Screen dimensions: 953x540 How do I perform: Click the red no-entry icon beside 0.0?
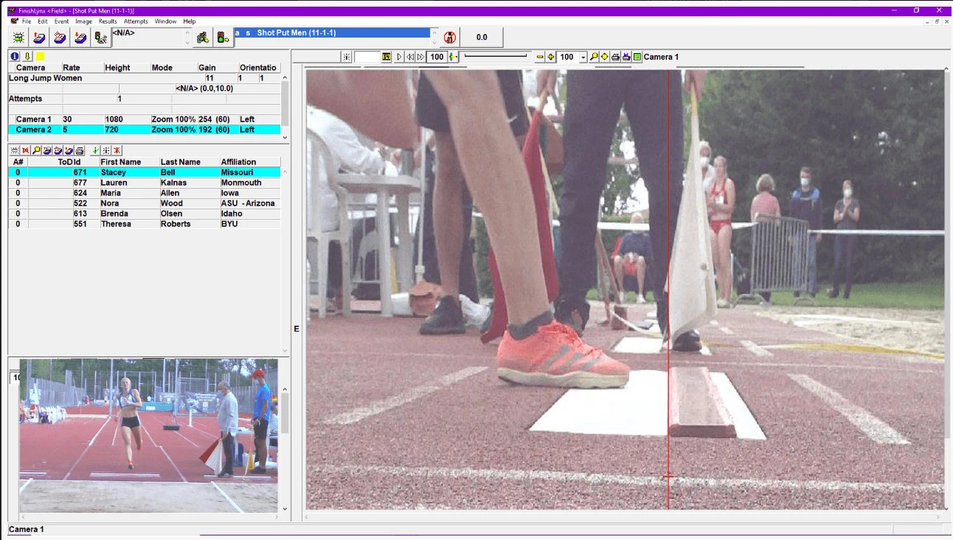tap(449, 38)
